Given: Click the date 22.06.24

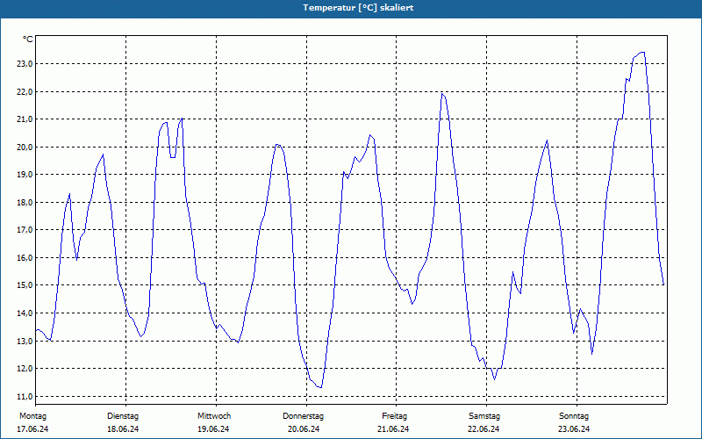Looking at the screenshot, I should [x=484, y=429].
